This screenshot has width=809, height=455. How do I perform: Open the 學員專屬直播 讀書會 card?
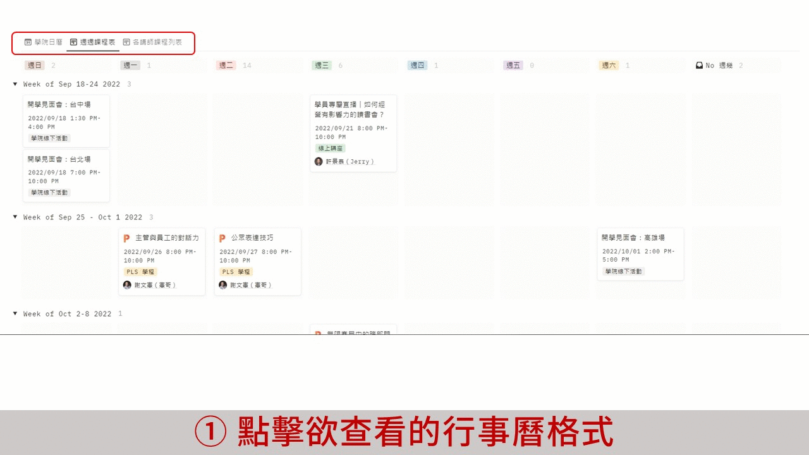[x=353, y=133]
